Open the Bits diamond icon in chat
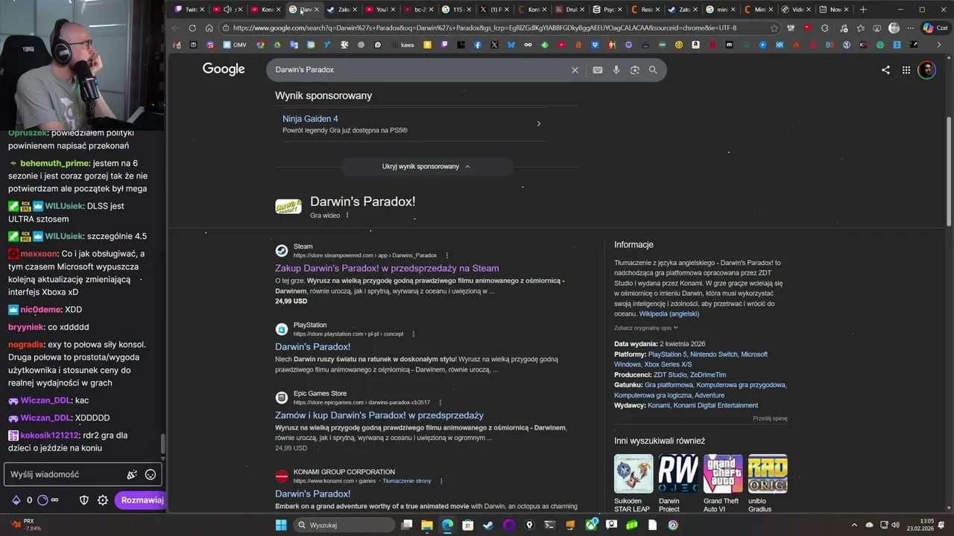This screenshot has height=536, width=954. click(x=16, y=500)
